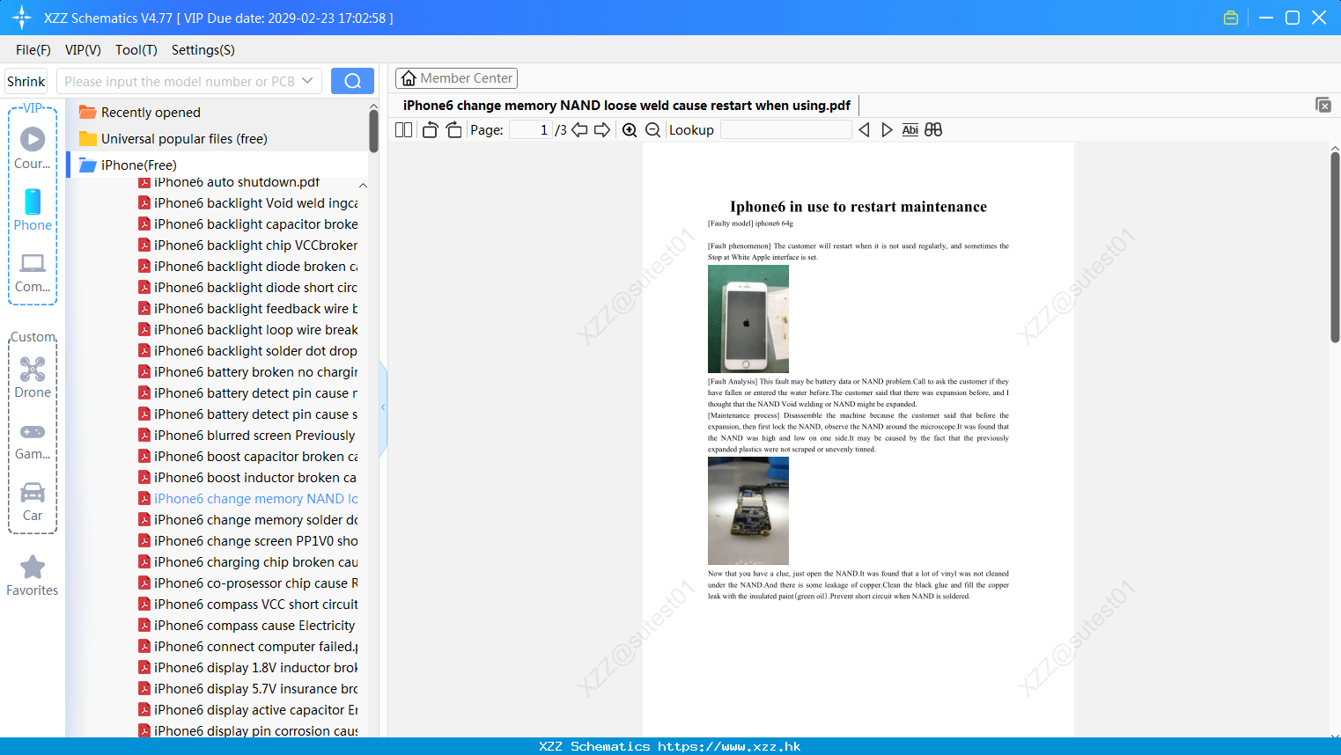1341x755 pixels.
Task: Find next lookup result
Action: (887, 129)
